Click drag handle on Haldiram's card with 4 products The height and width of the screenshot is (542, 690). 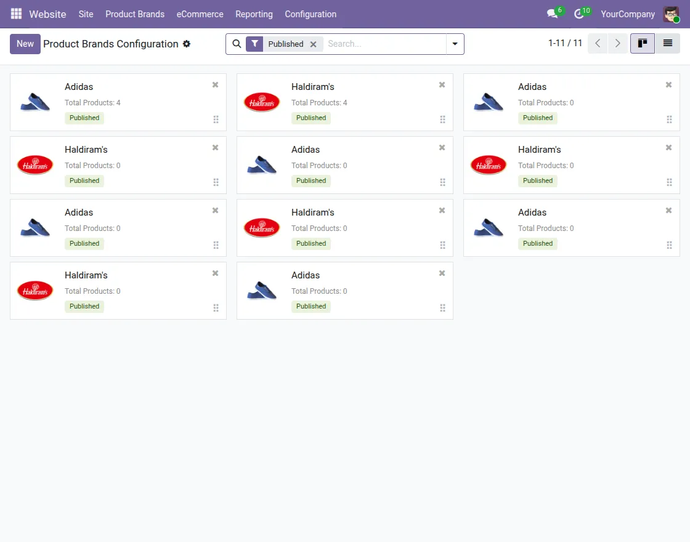442,119
